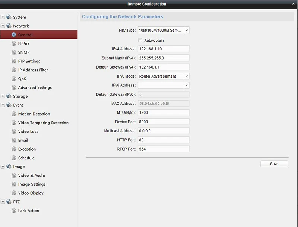This screenshot has width=298, height=227.
Task: Open Video Loss settings
Action: pos(28,131)
